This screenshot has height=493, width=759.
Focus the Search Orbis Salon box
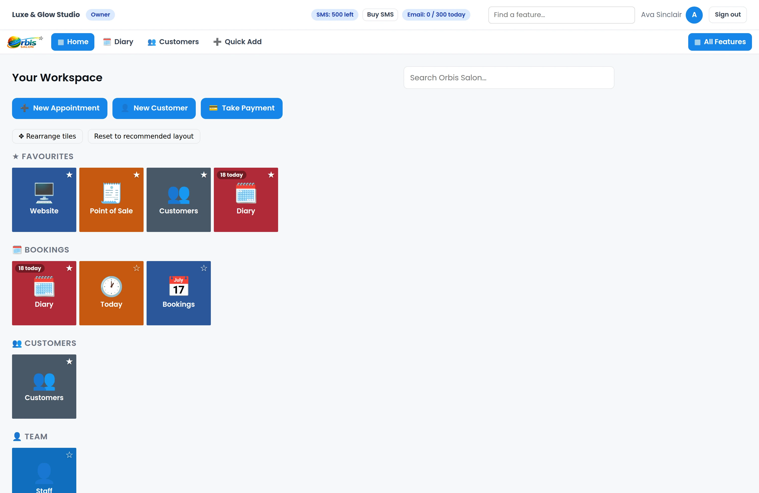509,78
